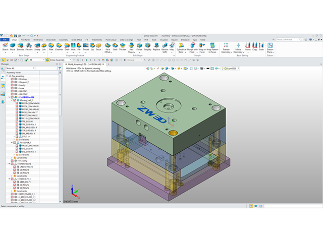Select the Stock tool
Screen dimensions: 323x242
(x=99, y=47)
